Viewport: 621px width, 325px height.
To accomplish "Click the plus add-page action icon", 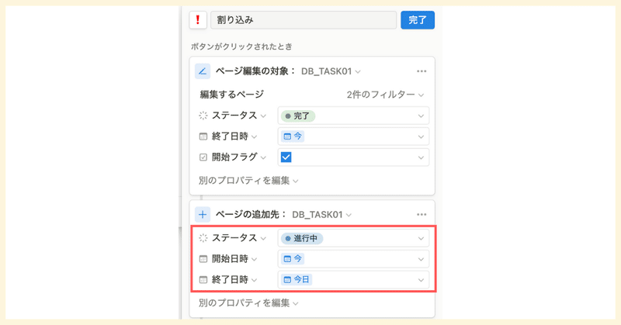I will pyautogui.click(x=203, y=215).
